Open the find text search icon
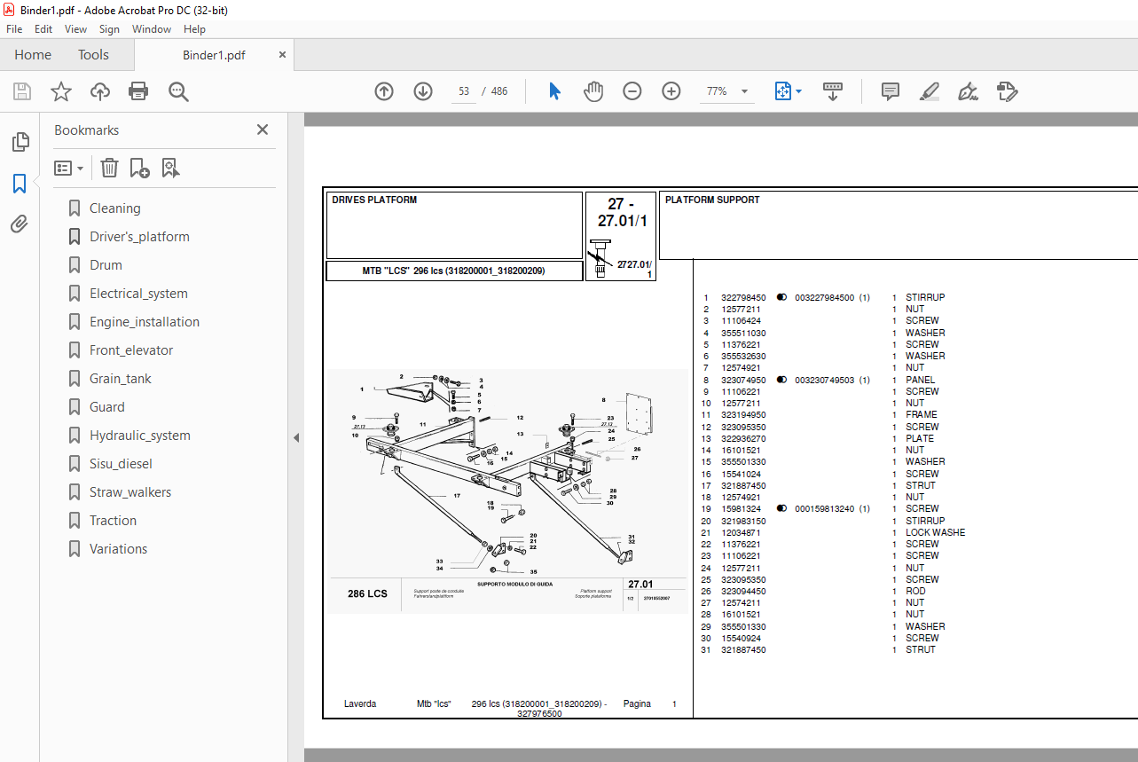The image size is (1138, 762). 178,91
